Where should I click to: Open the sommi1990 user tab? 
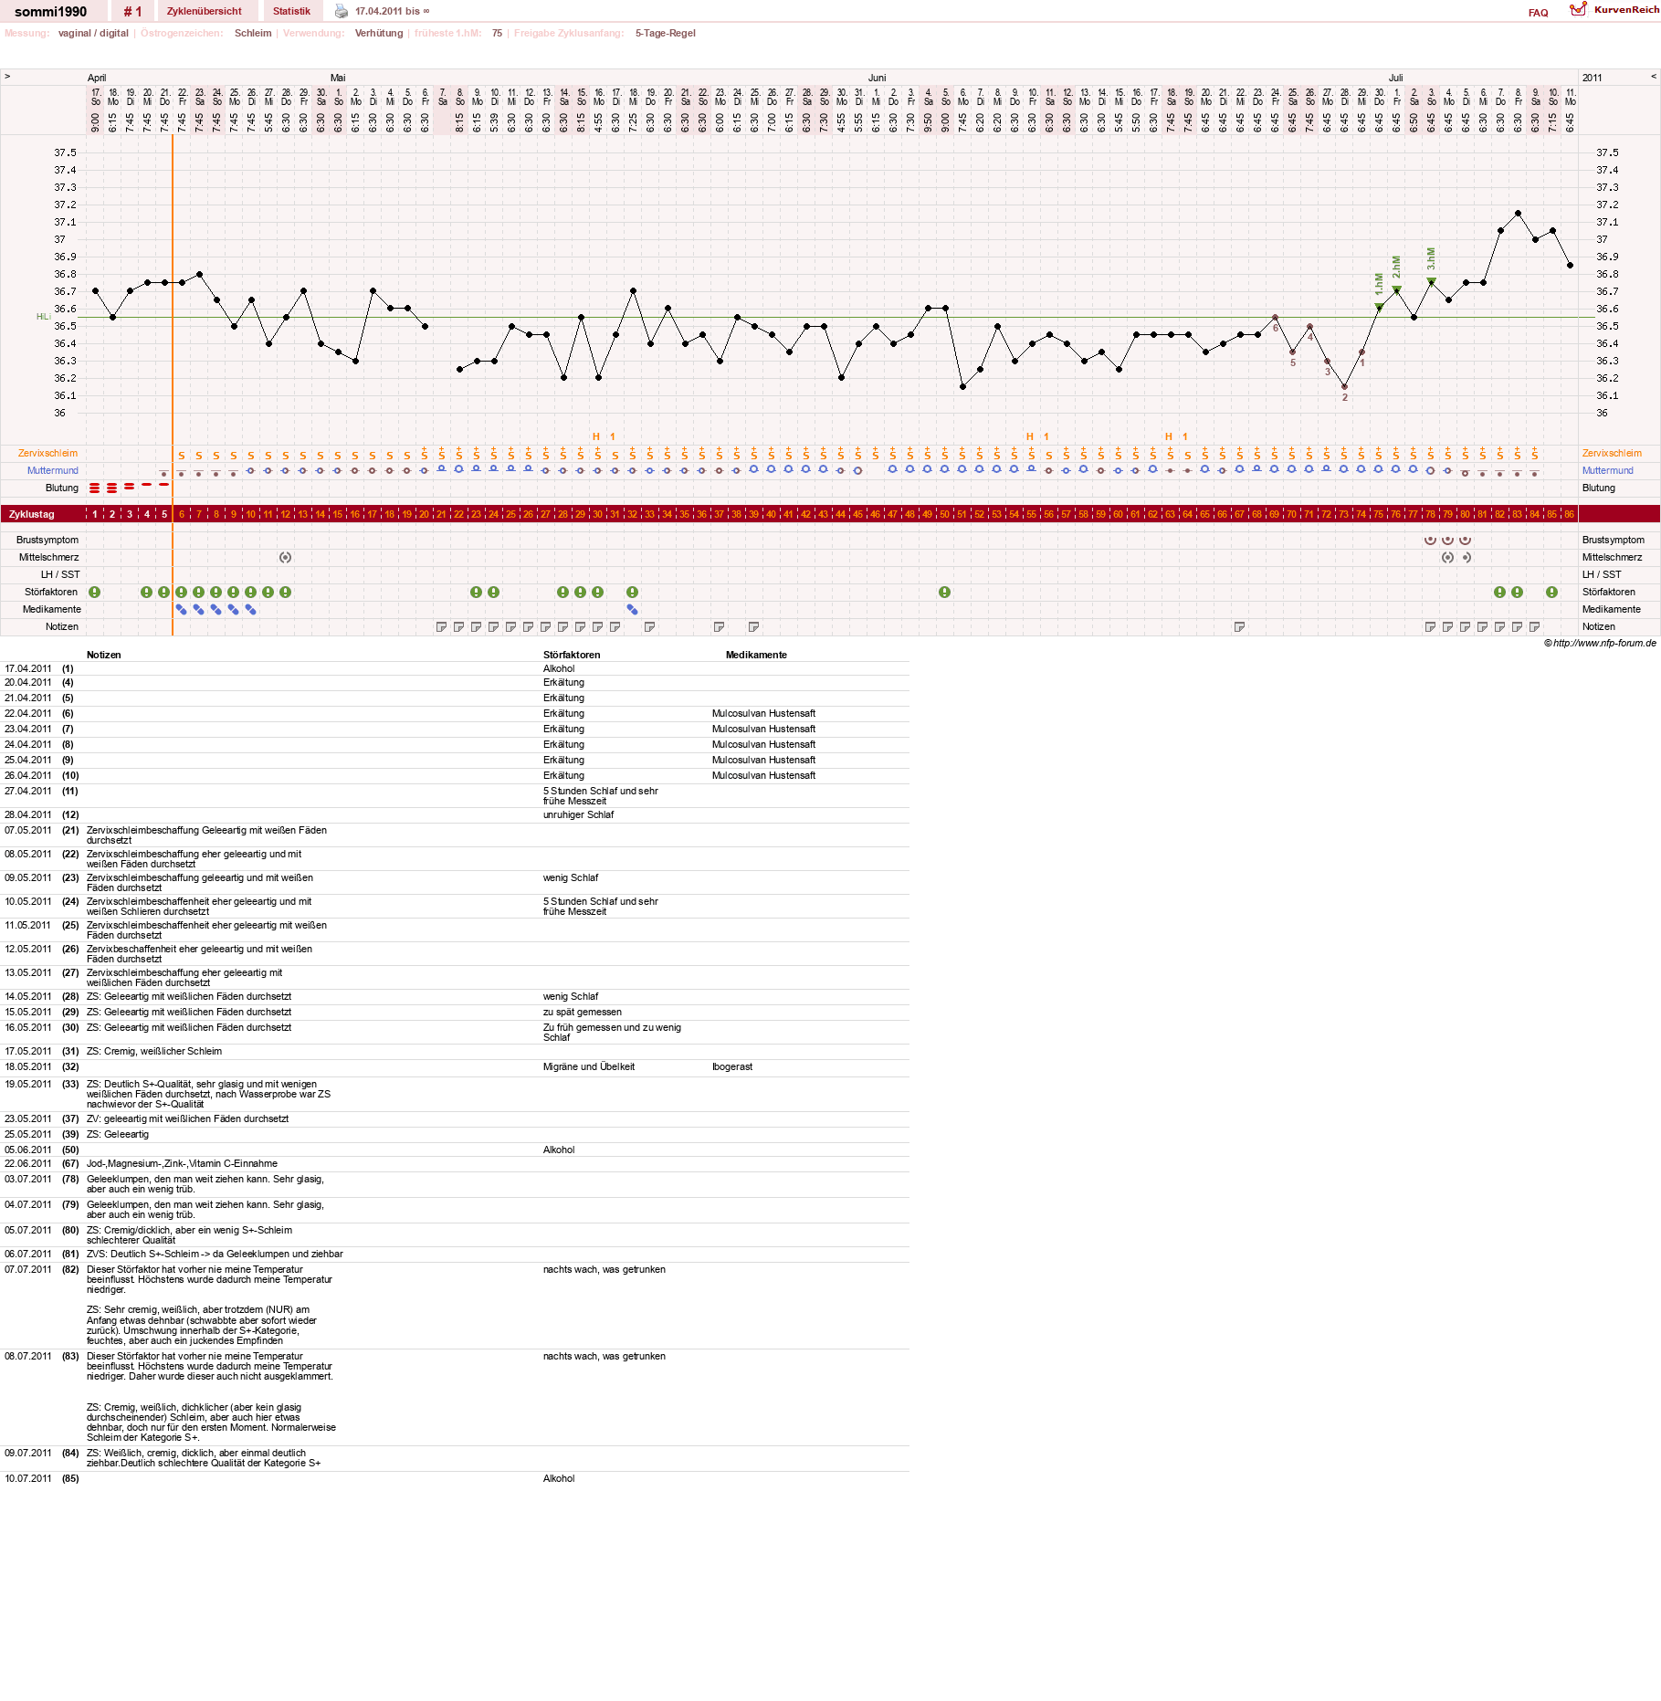click(51, 12)
